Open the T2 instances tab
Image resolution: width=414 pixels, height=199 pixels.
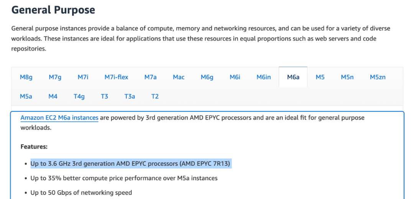[155, 96]
